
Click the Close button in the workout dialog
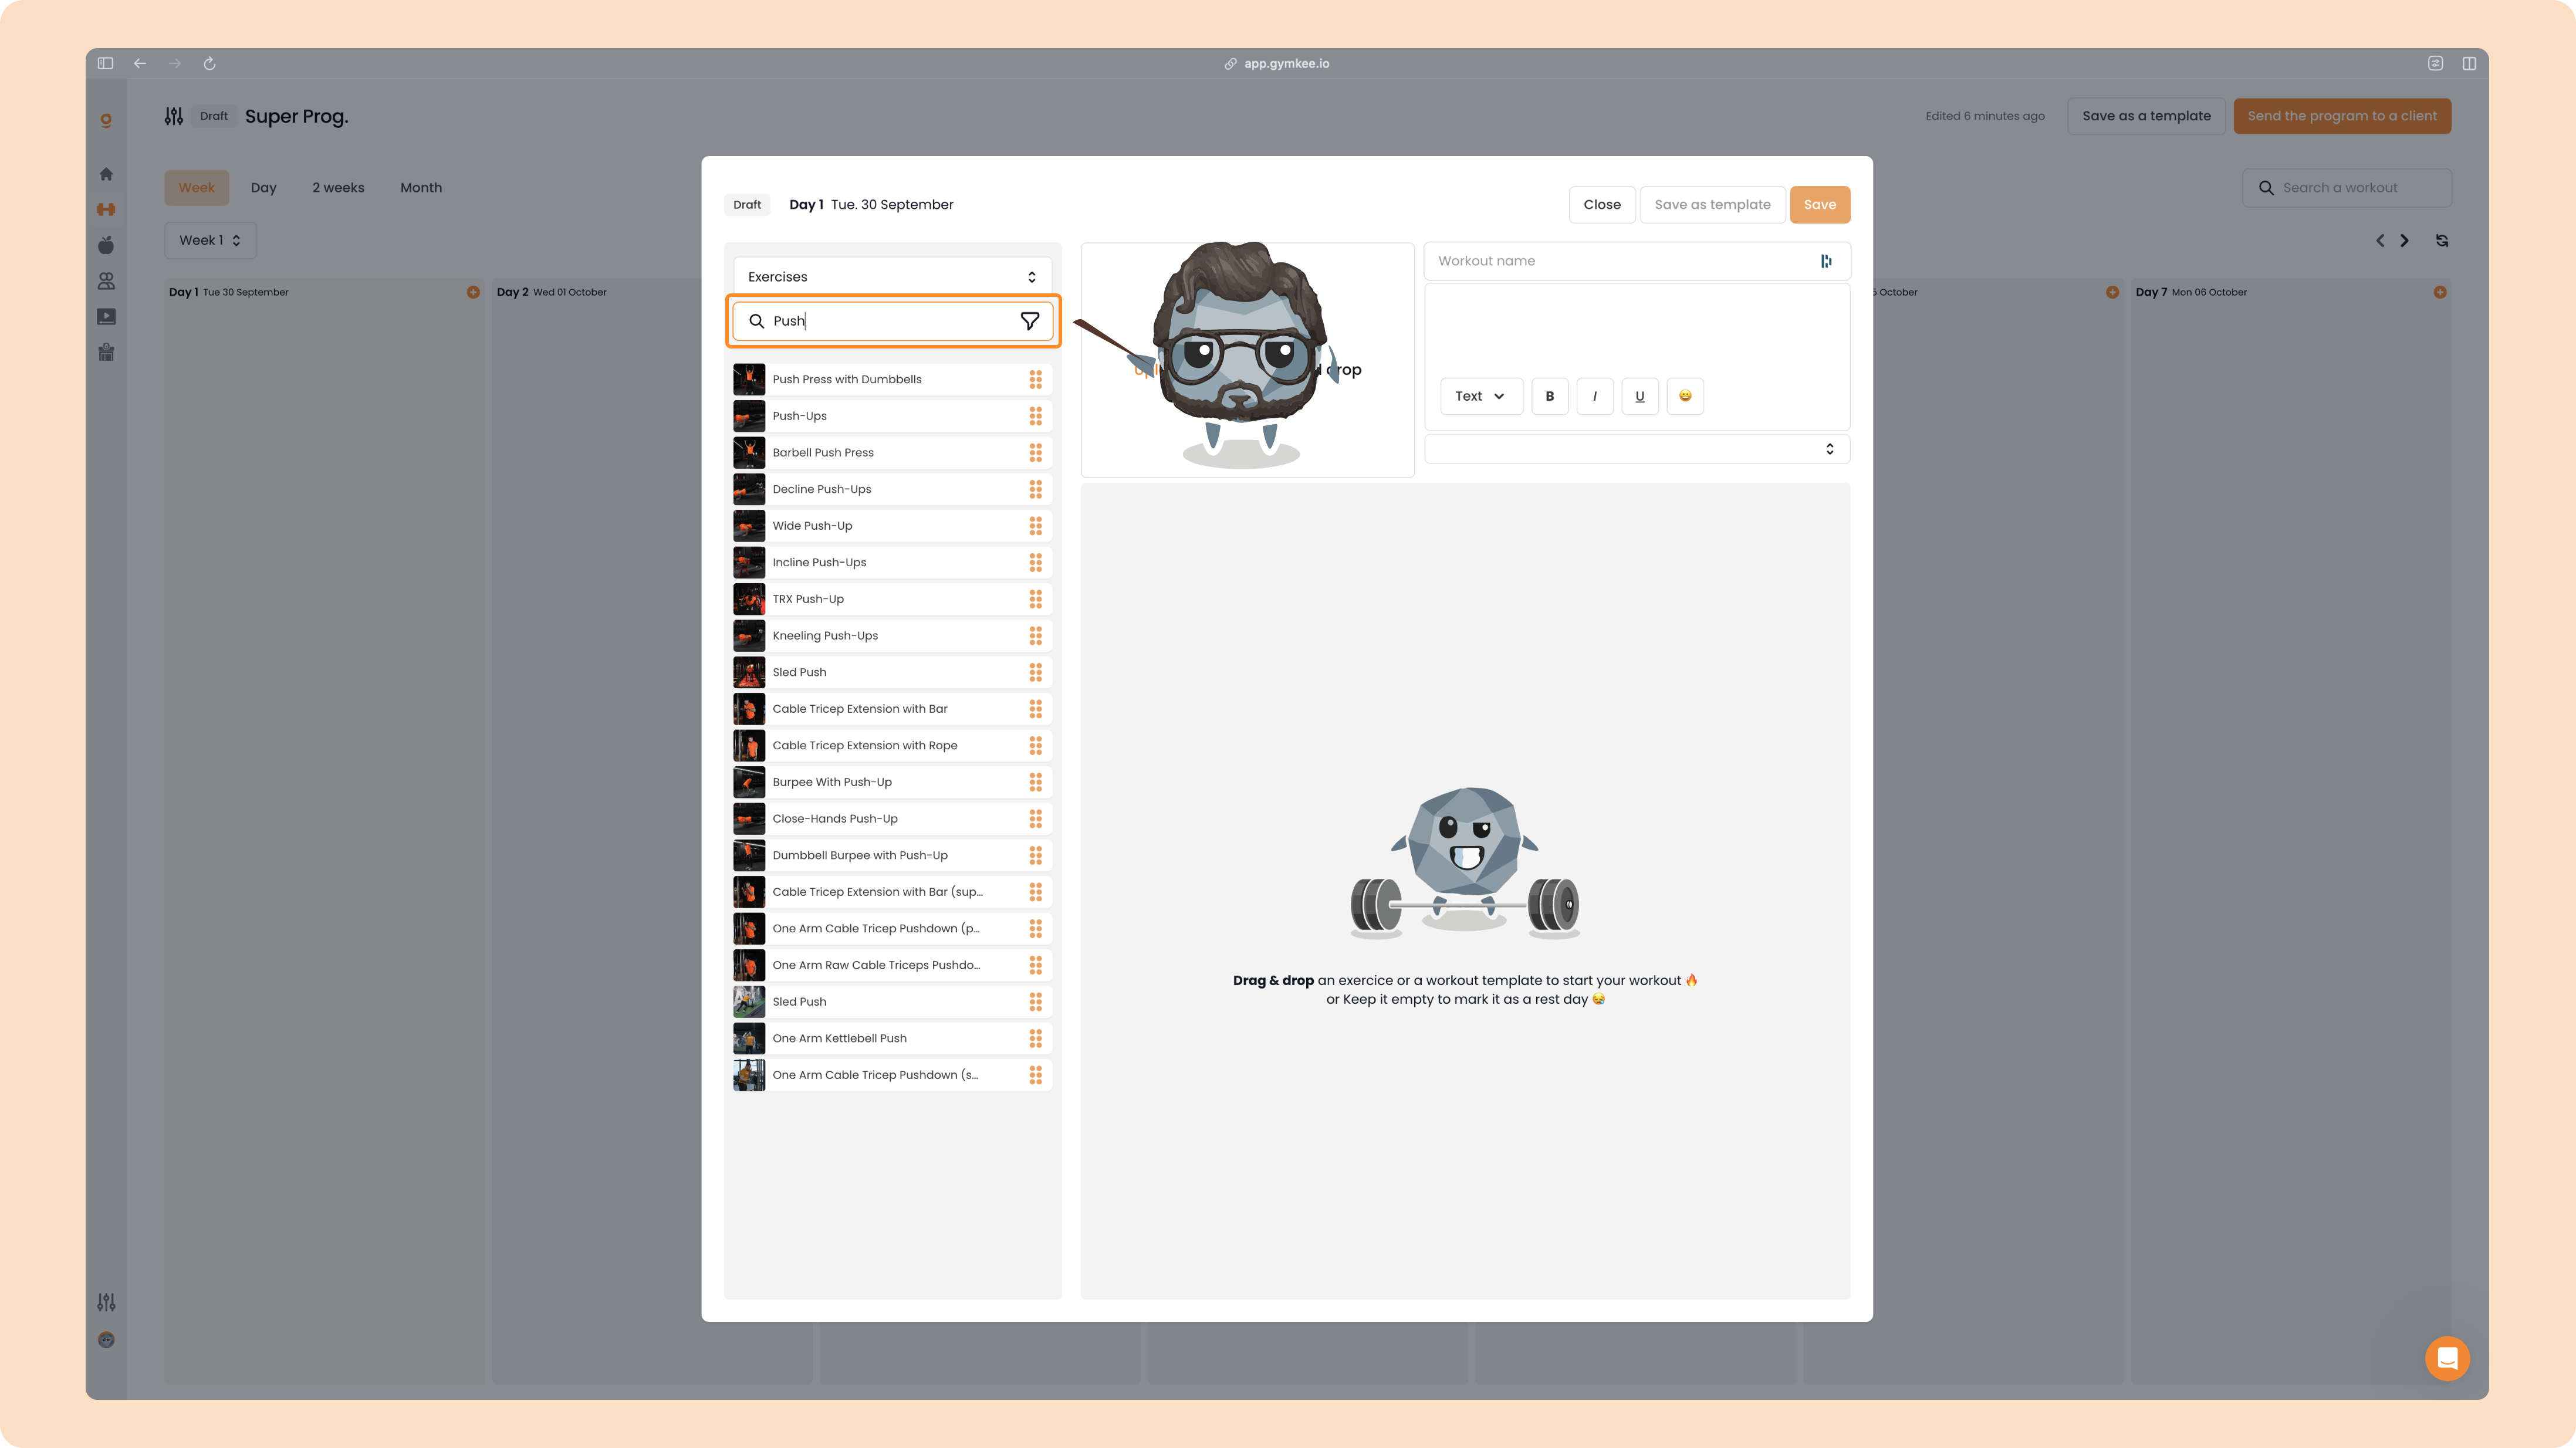pyautogui.click(x=1602, y=205)
